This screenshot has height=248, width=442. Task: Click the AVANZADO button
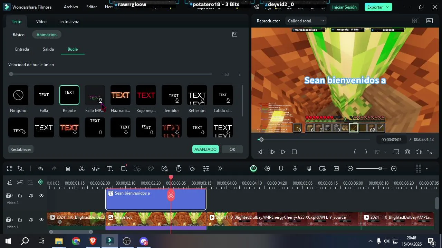click(205, 149)
